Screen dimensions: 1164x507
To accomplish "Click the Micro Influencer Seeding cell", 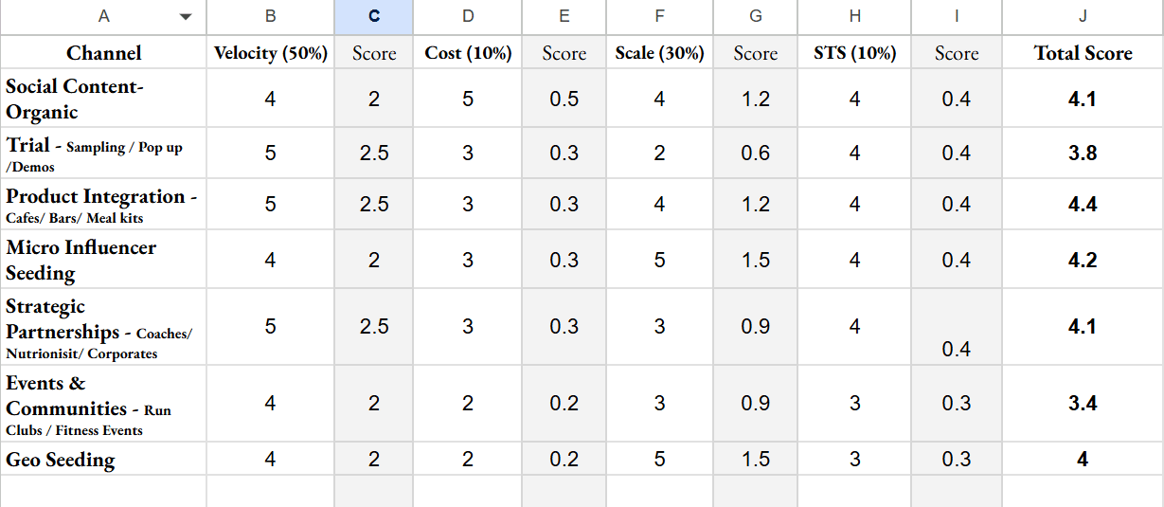I will coord(103,261).
